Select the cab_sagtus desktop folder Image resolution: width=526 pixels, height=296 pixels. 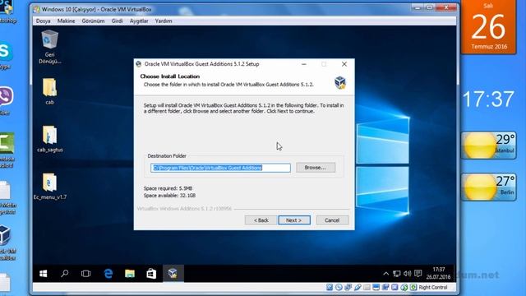click(x=49, y=139)
